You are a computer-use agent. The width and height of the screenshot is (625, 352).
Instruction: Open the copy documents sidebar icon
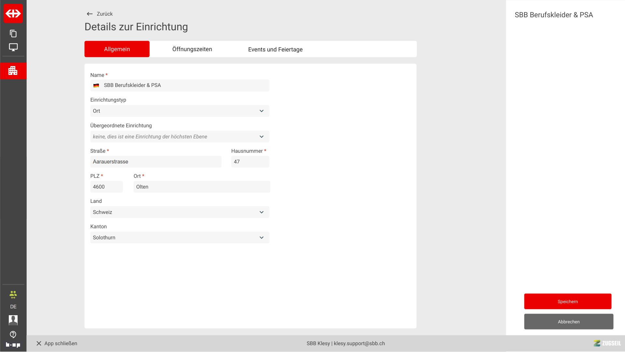tap(13, 34)
